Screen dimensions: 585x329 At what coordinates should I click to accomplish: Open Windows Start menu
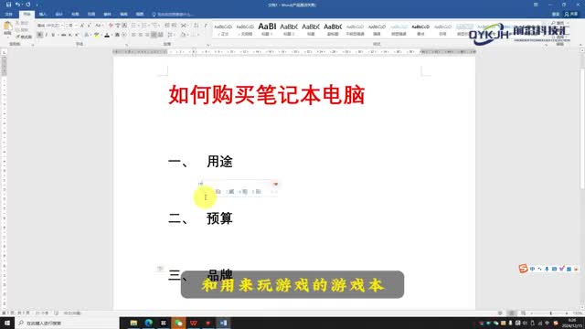[7, 323]
